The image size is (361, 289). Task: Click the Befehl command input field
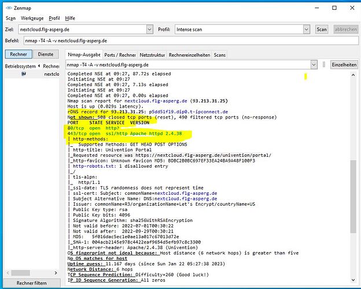191,40
